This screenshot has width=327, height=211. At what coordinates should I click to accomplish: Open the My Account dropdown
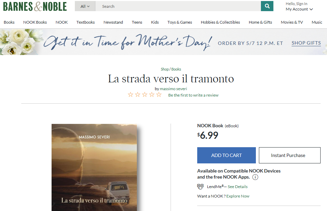click(x=299, y=9)
